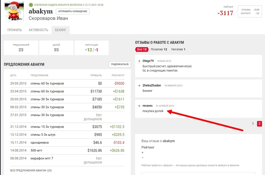265x175 pixels.
Task: Select the Бекинг tab
Action: click(x=61, y=30)
